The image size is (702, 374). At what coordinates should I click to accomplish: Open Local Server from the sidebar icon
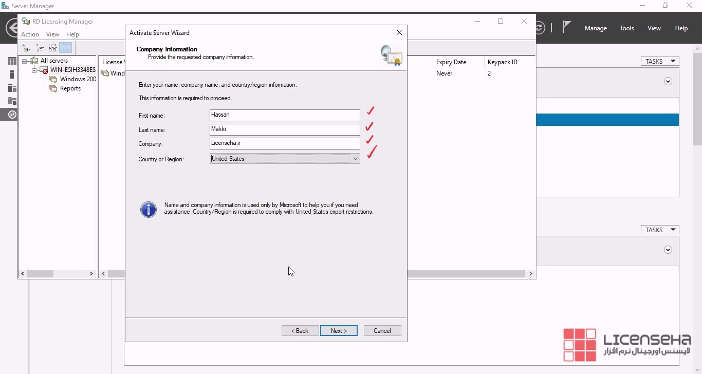point(12,74)
